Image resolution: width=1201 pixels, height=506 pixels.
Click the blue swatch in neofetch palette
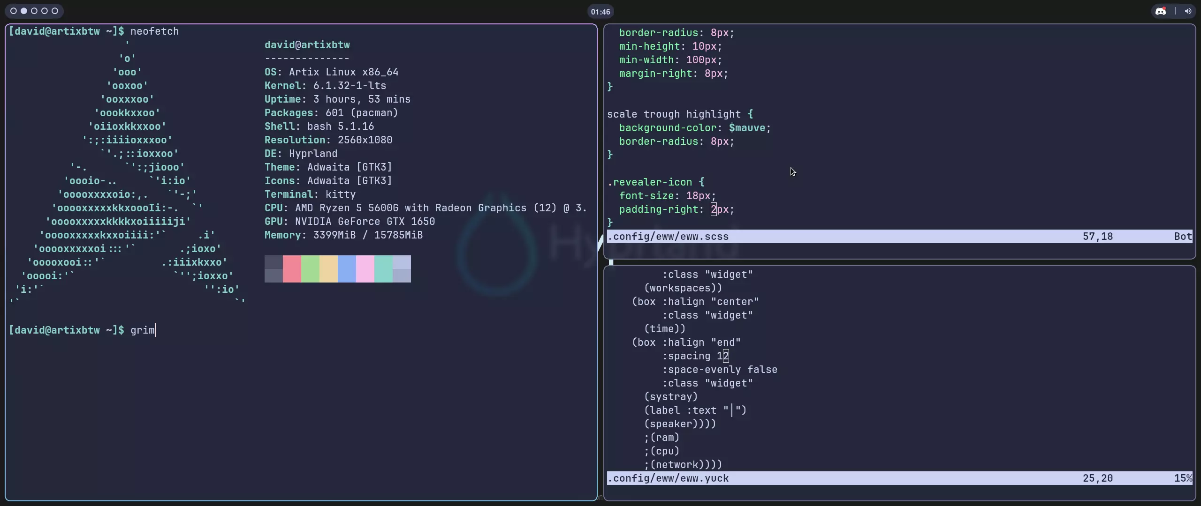pyautogui.click(x=347, y=269)
